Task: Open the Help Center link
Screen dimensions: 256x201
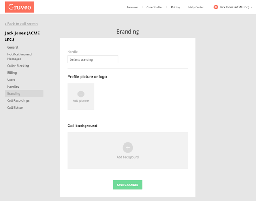Action: point(196,7)
